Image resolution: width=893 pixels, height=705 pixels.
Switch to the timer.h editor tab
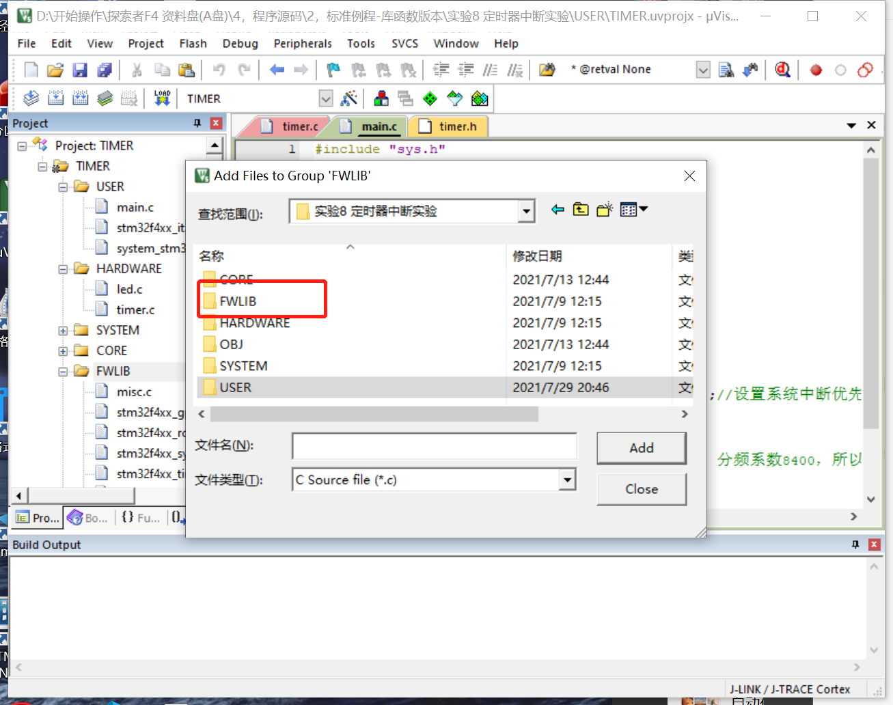point(448,126)
